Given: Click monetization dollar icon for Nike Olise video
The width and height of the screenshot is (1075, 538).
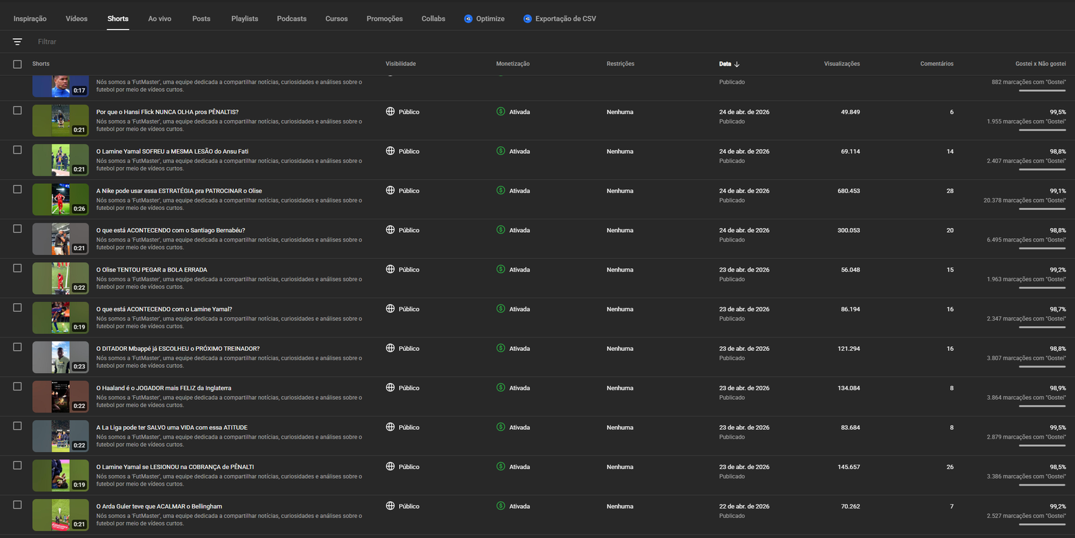Looking at the screenshot, I should pyautogui.click(x=501, y=191).
